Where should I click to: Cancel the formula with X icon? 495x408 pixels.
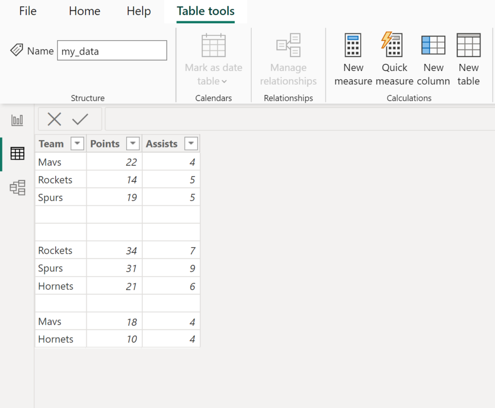click(54, 119)
